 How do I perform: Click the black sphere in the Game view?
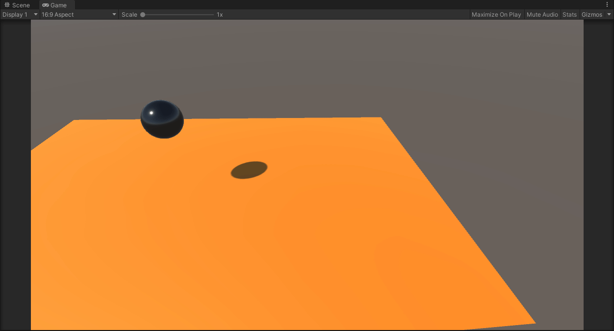tap(162, 119)
